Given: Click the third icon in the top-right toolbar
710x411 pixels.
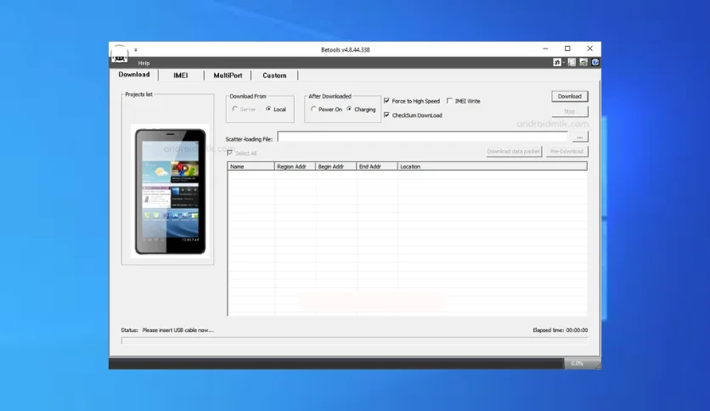Looking at the screenshot, I should pos(583,63).
